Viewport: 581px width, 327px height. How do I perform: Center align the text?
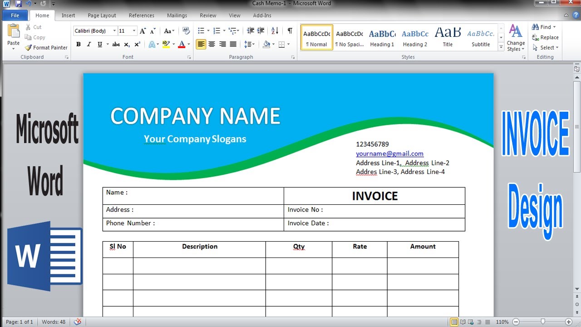[212, 45]
